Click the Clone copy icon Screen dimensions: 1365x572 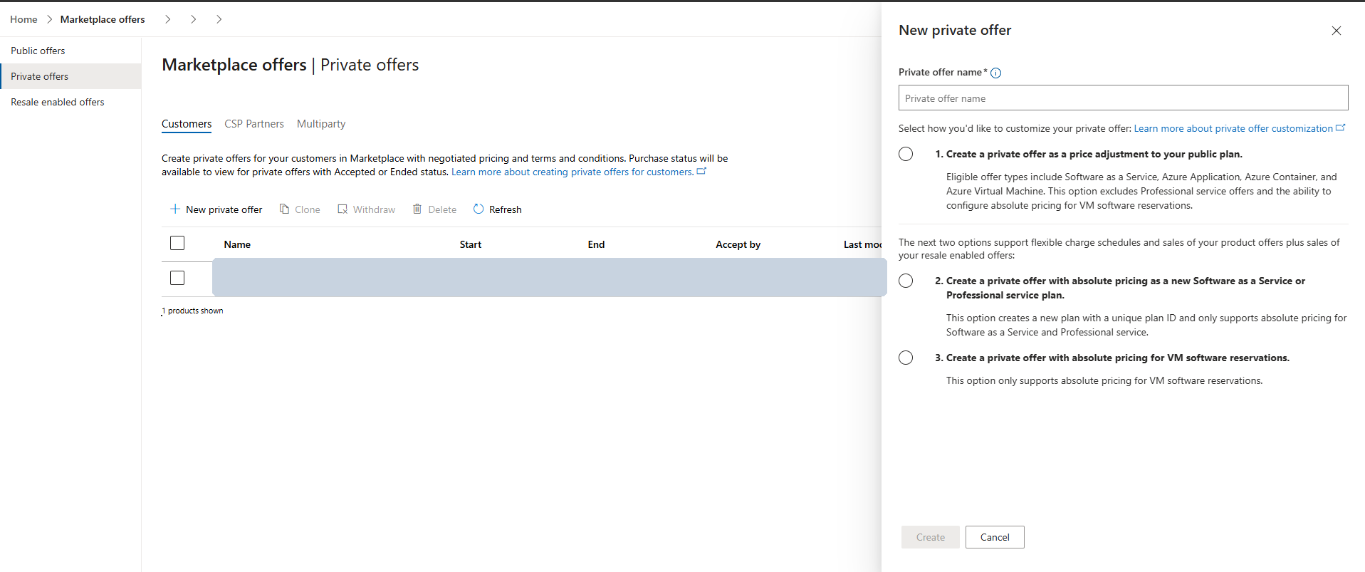[x=284, y=209]
